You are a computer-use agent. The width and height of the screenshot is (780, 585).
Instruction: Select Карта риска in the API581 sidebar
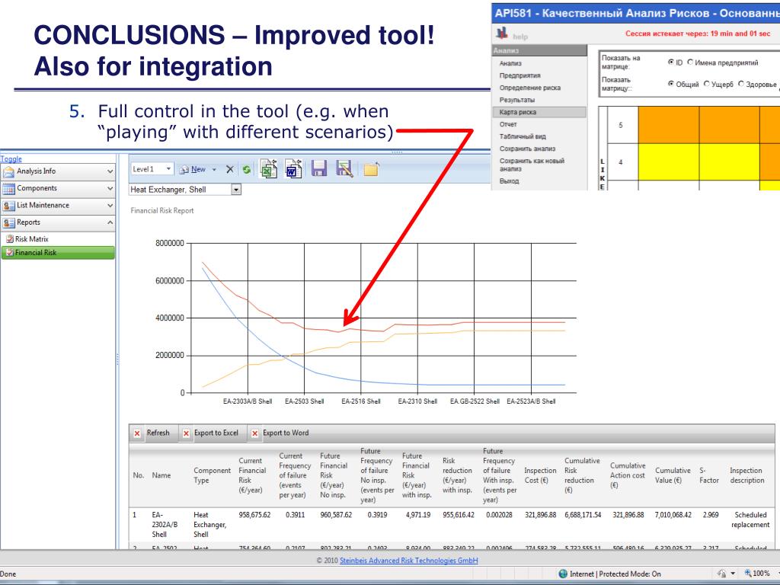539,112
